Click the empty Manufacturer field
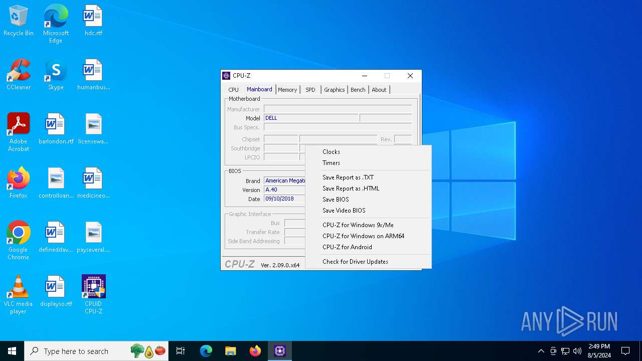The height and width of the screenshot is (361, 642). 338,109
